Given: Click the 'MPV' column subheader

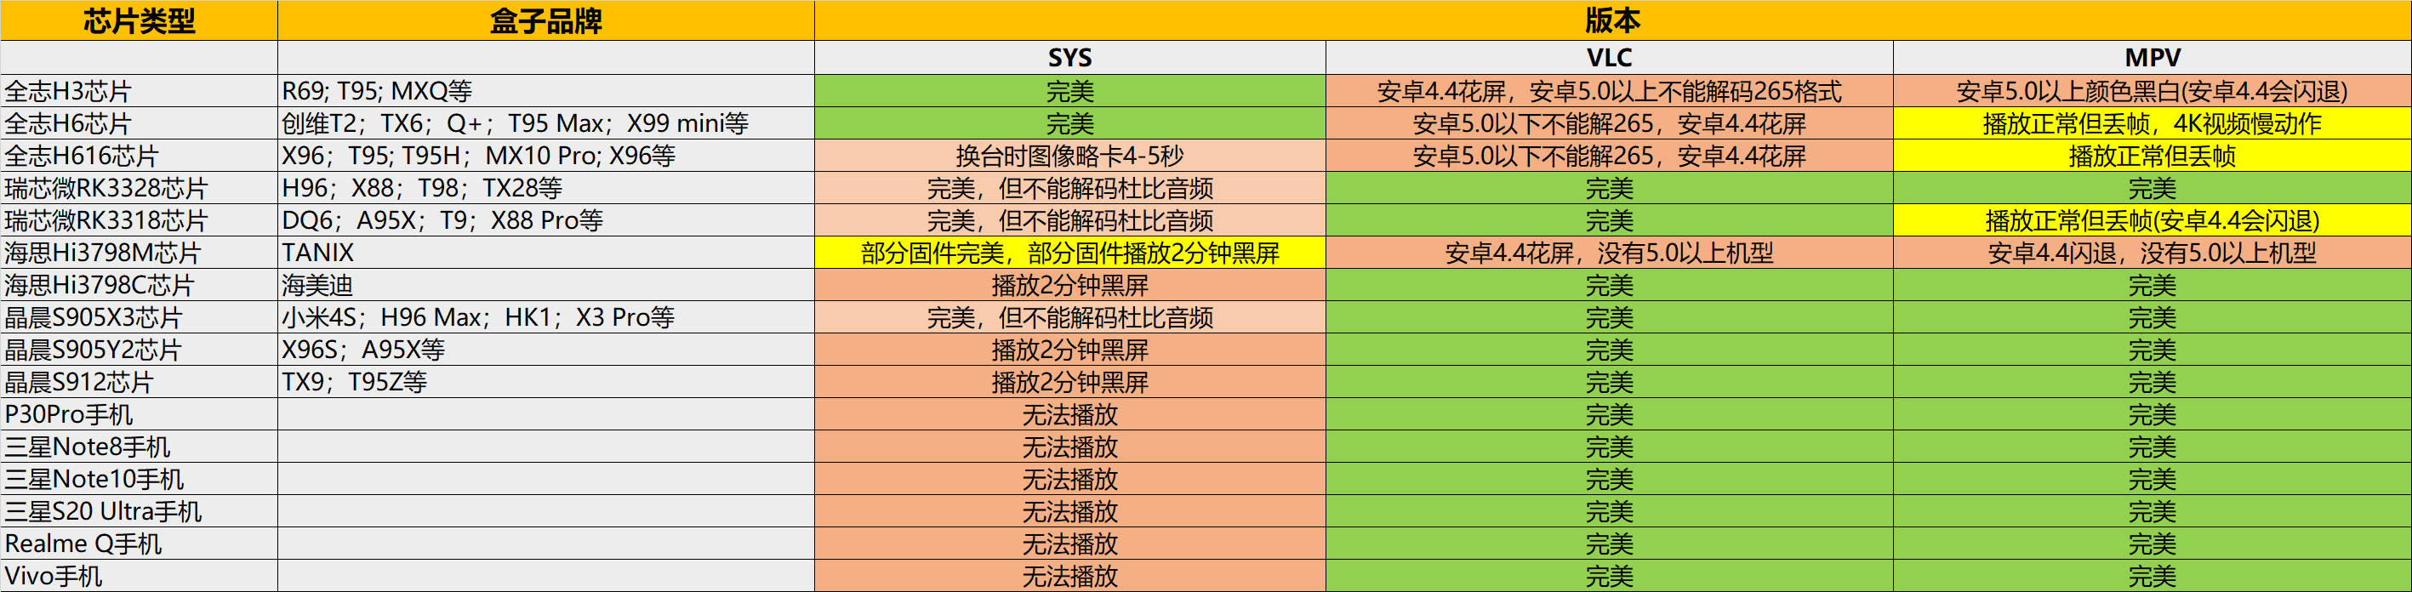Looking at the screenshot, I should click(x=2152, y=58).
